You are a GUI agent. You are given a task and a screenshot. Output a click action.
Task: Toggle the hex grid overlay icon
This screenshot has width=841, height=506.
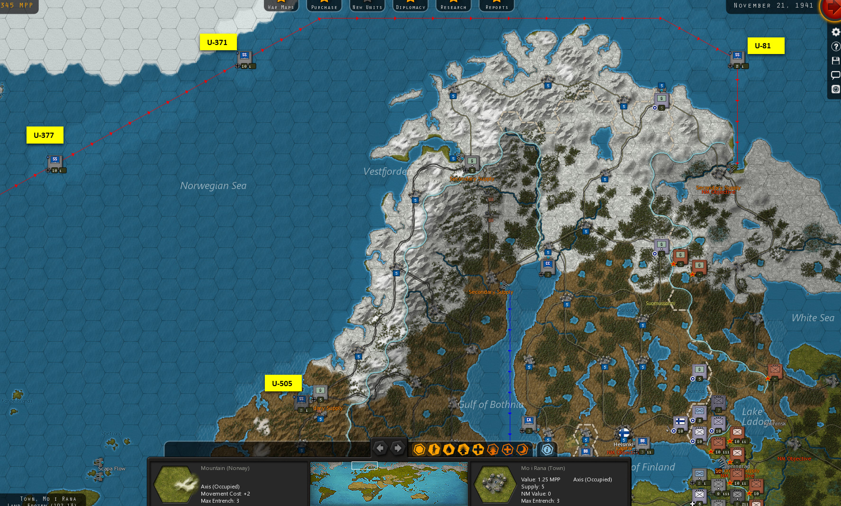click(419, 449)
